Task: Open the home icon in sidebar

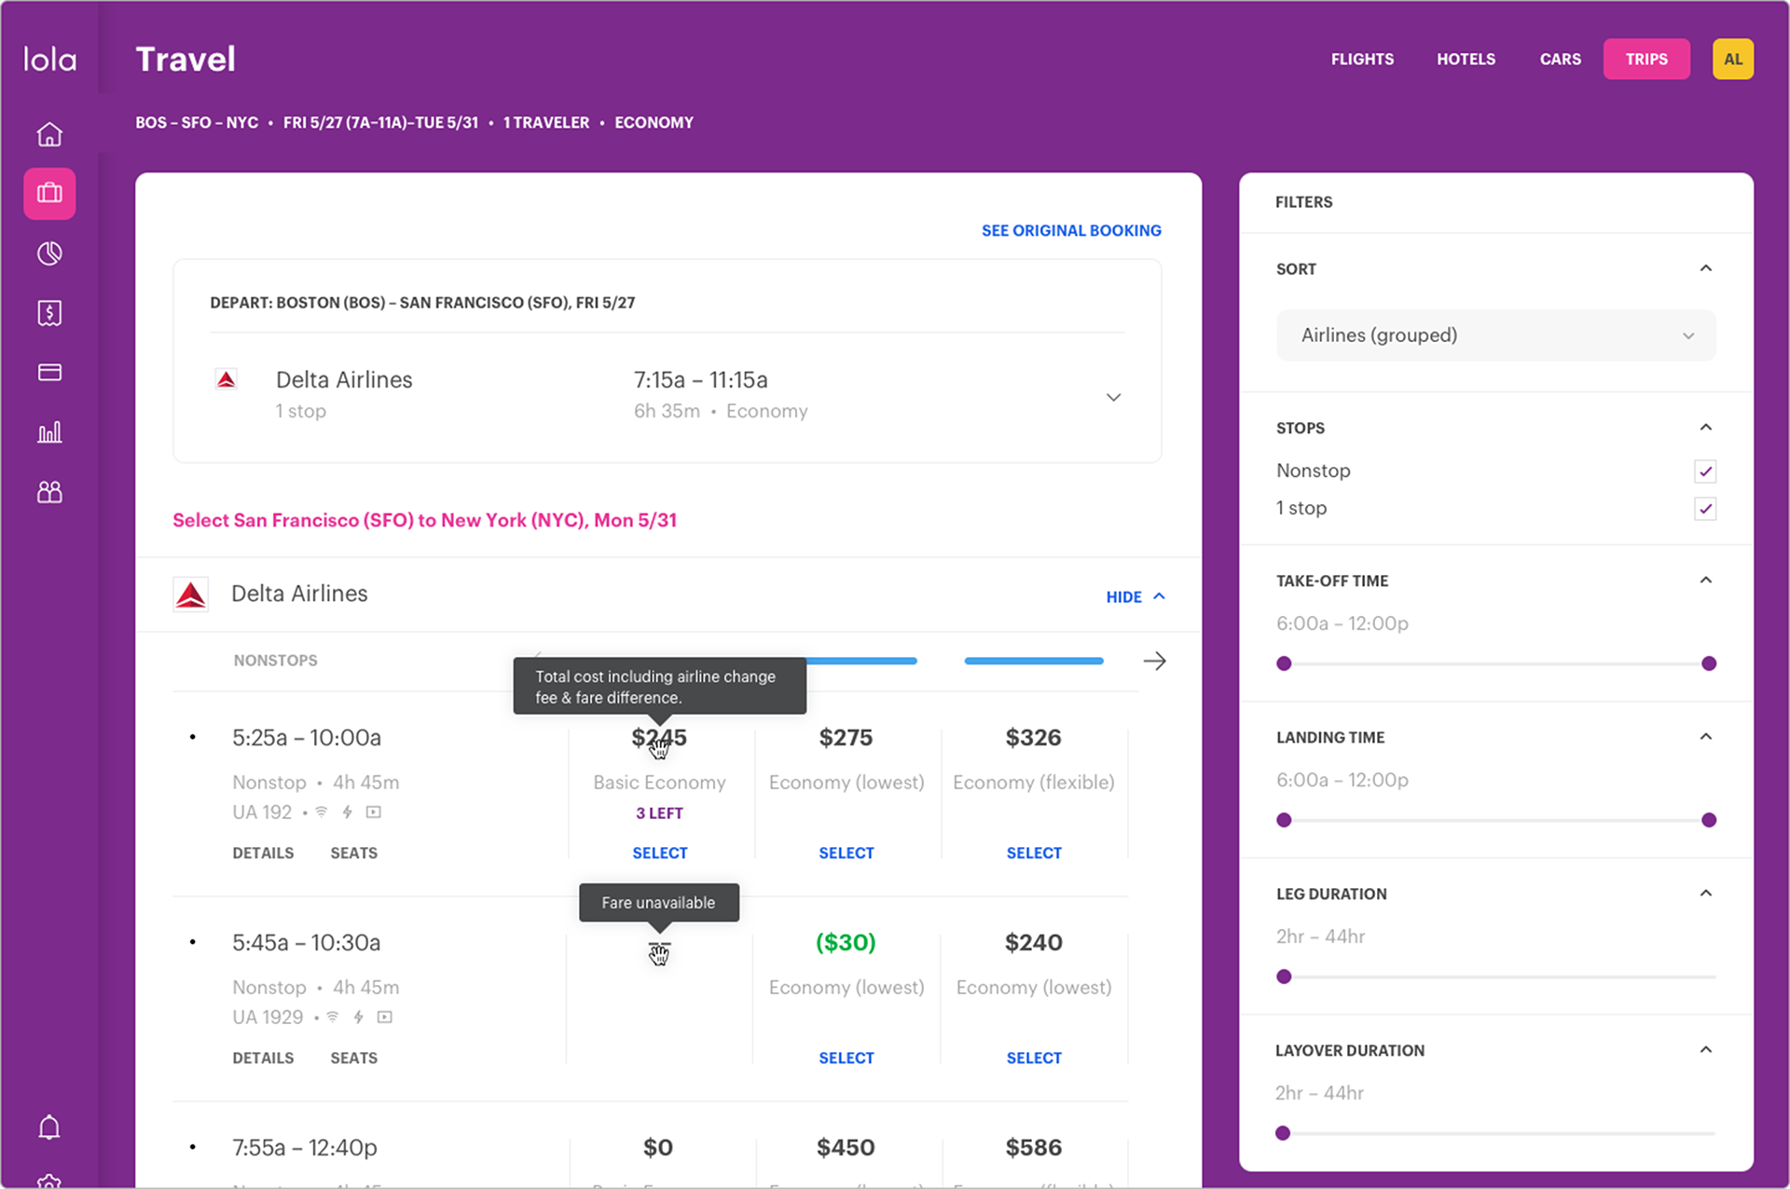Action: tap(49, 134)
